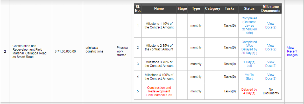Click Tasks(0) for Milestone 3
Viewport: 304px width, 104px height.
click(x=230, y=64)
